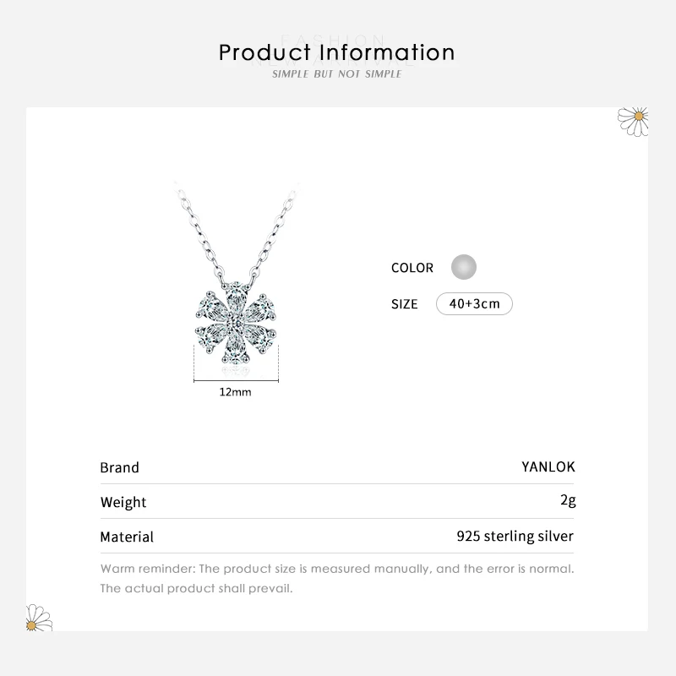Click the COLOR label

412,268
